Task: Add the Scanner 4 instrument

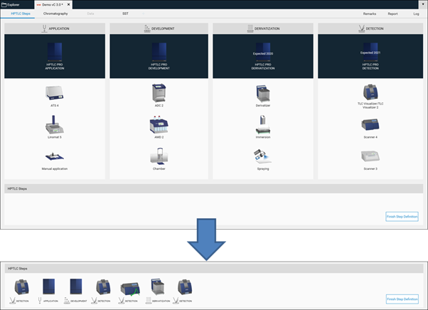Action: 370,128
